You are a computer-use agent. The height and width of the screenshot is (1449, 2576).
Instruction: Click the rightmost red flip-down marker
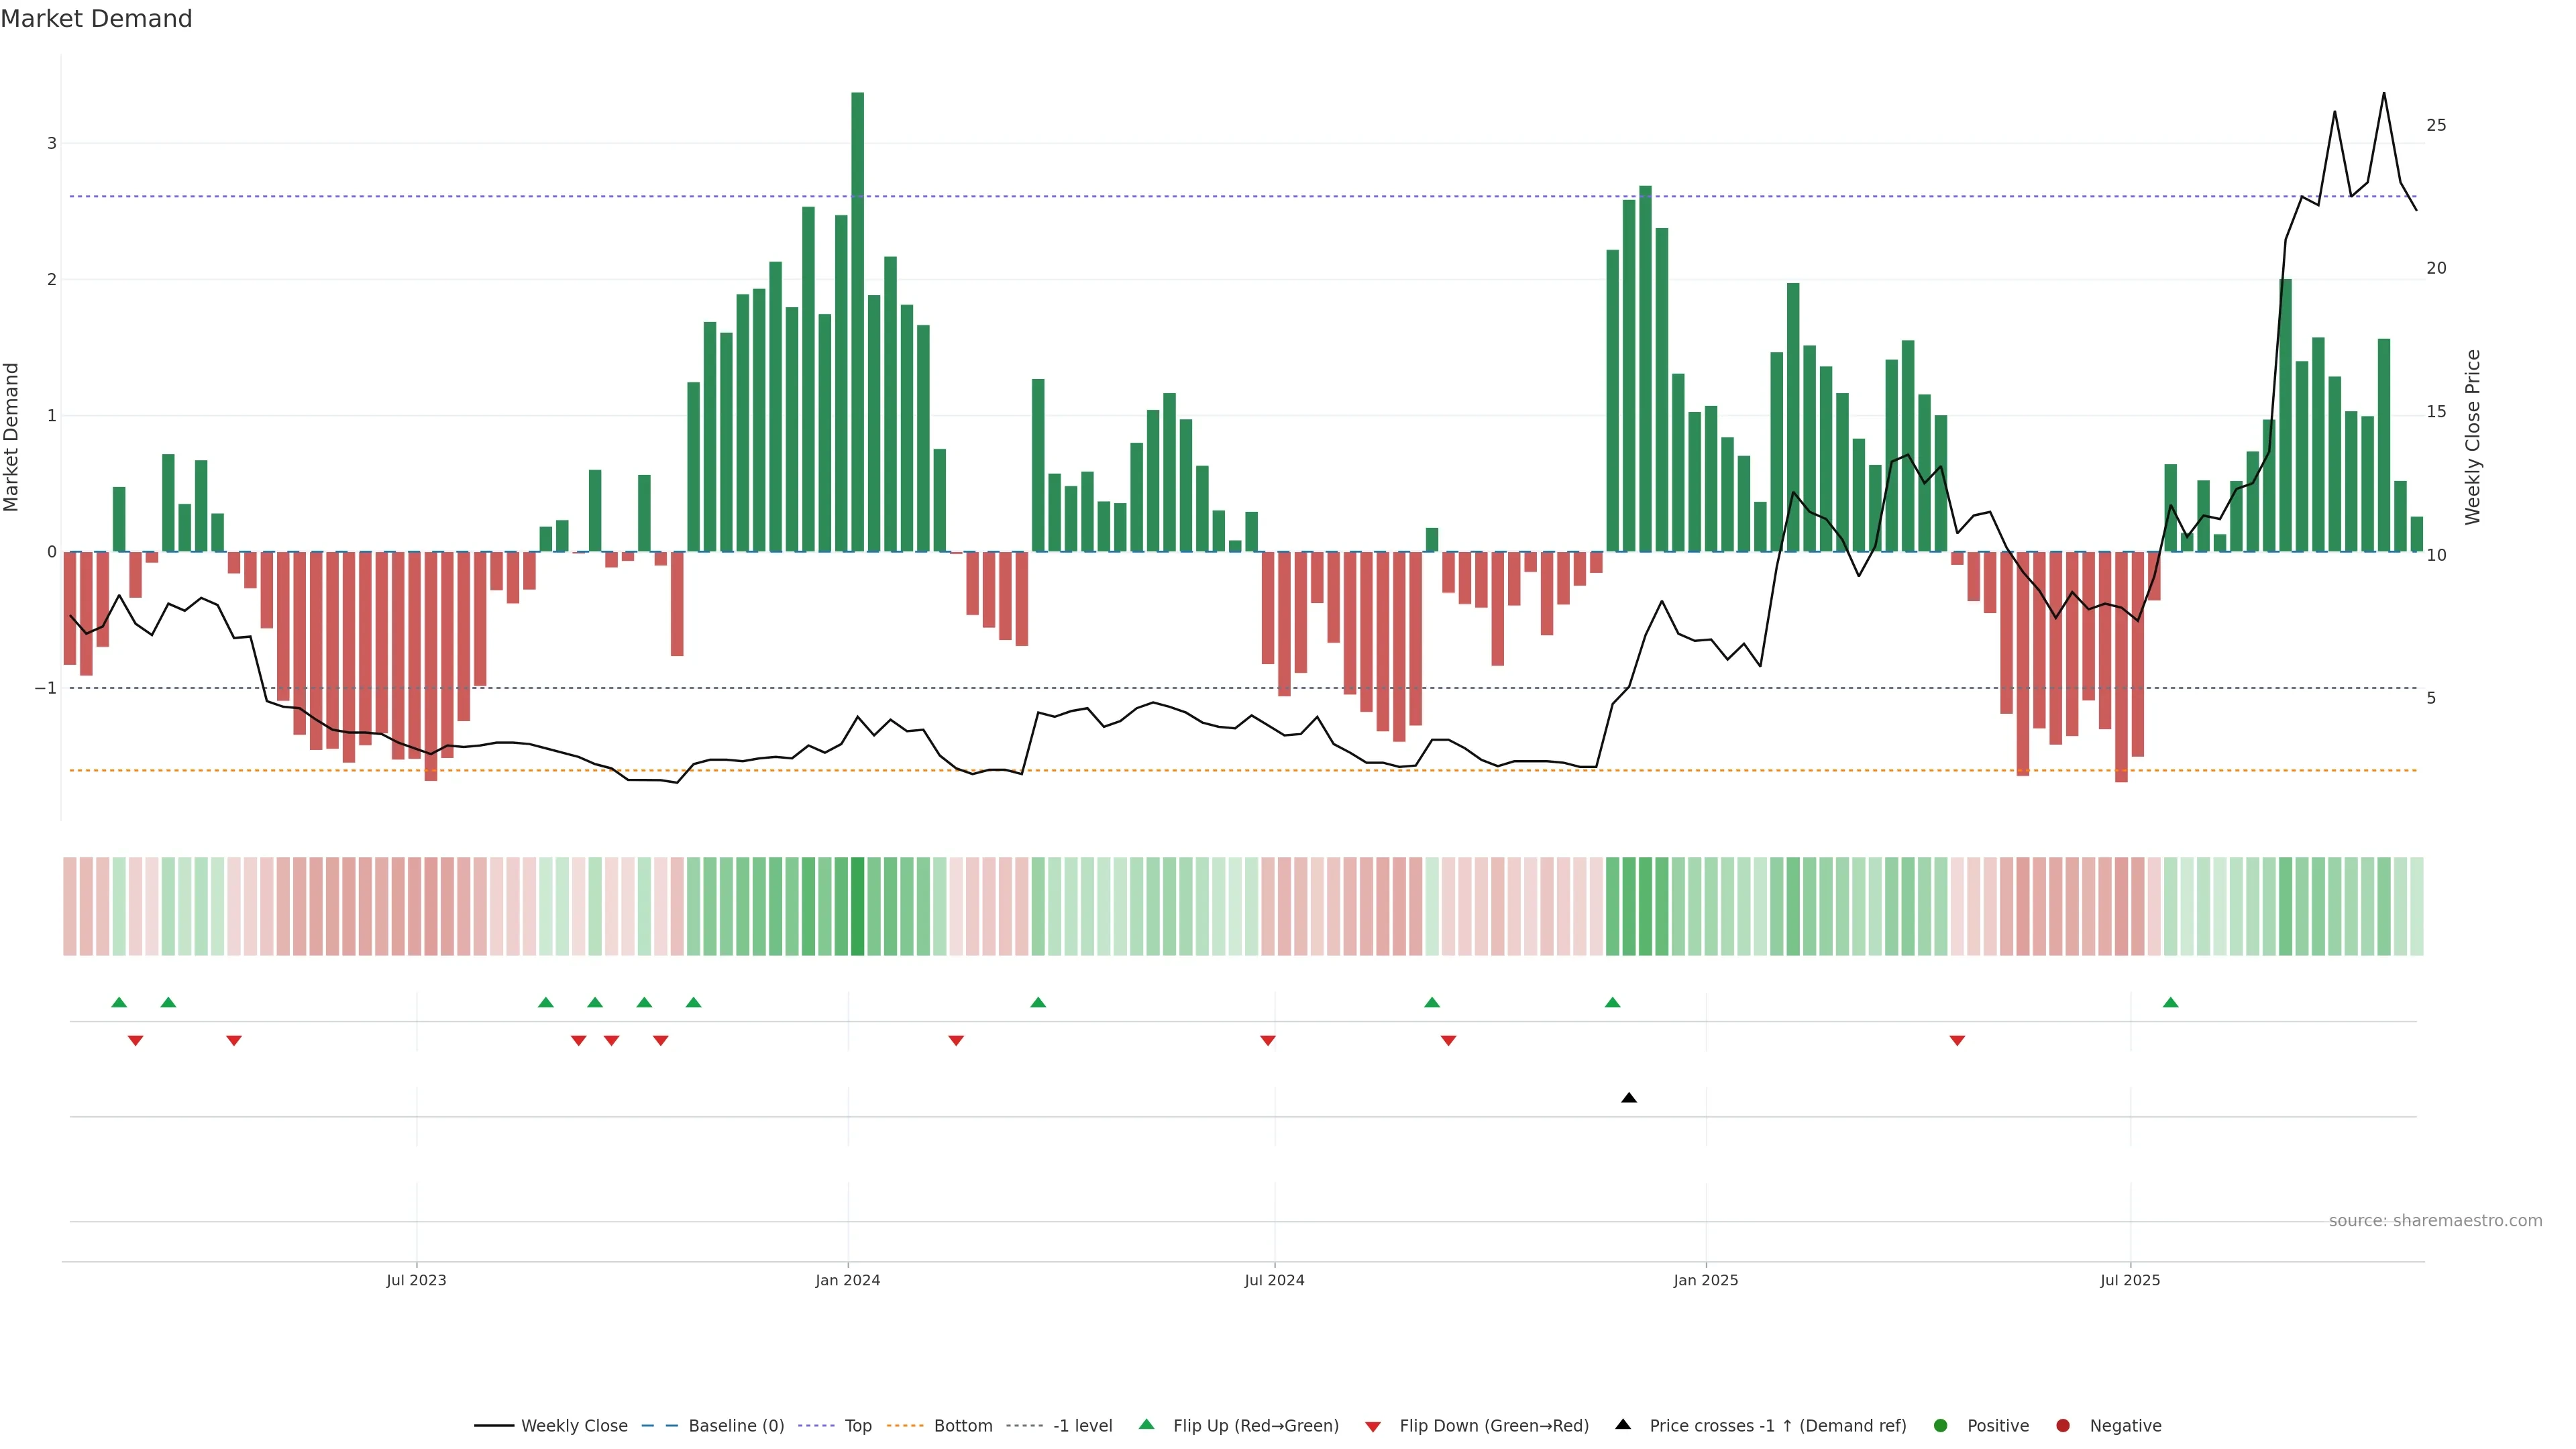[x=1957, y=1041]
